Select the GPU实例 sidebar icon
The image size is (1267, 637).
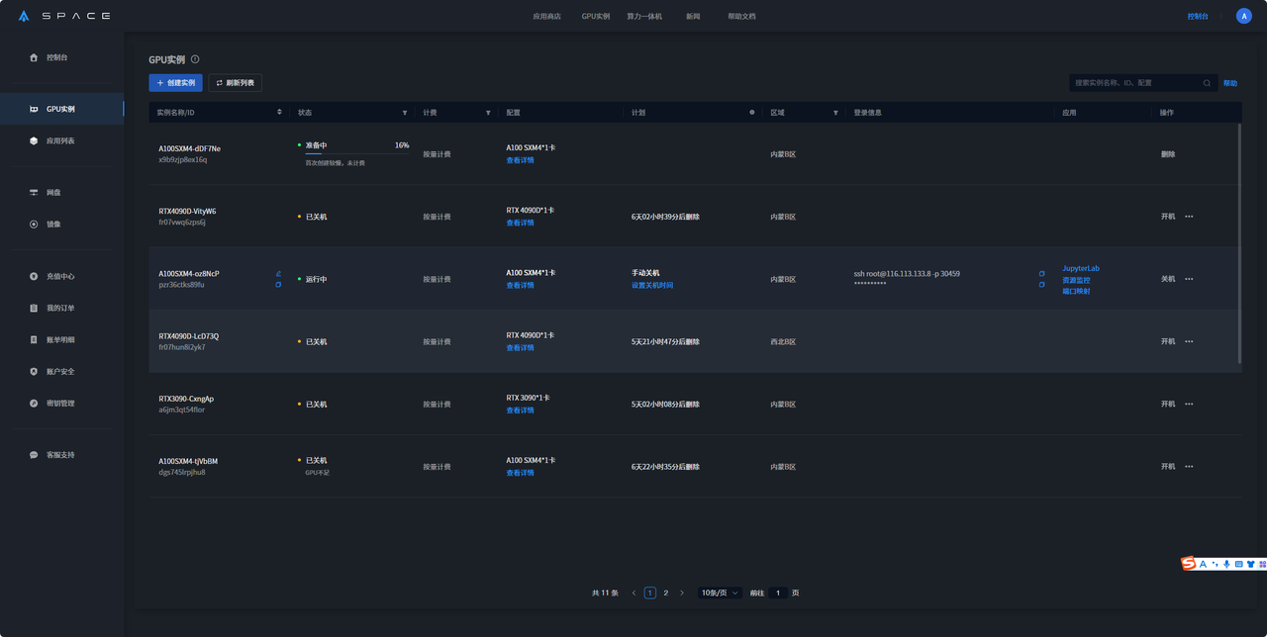click(34, 109)
